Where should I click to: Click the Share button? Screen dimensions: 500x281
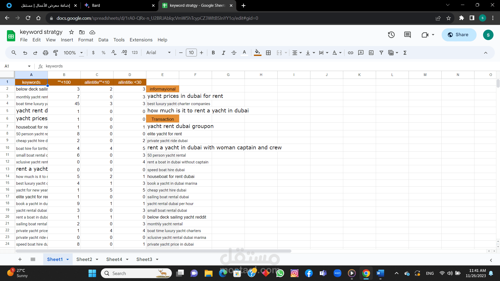coord(459,35)
